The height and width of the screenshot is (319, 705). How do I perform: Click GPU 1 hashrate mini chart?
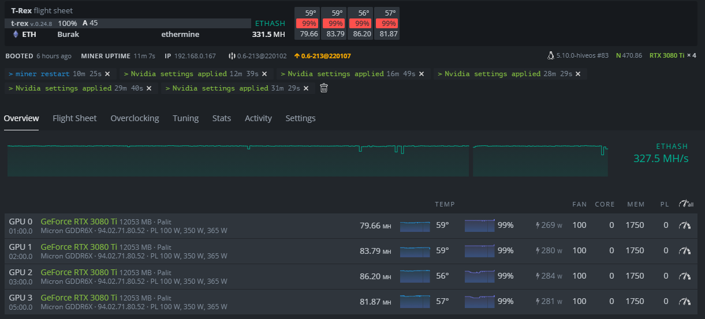click(415, 251)
